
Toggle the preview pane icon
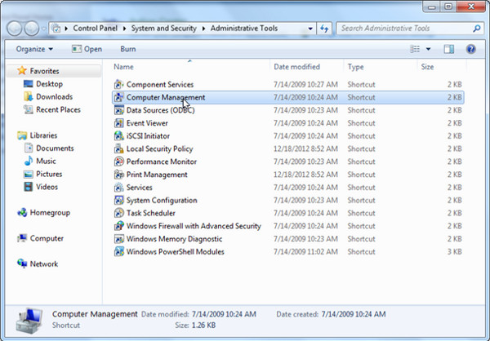[448, 49]
